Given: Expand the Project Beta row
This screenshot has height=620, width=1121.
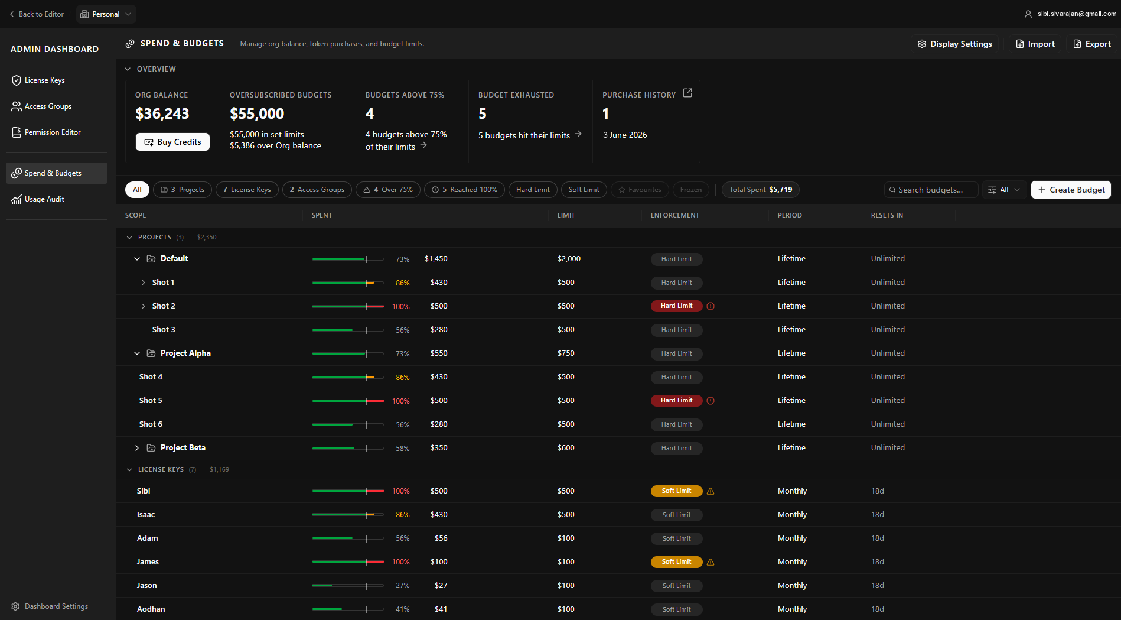Looking at the screenshot, I should [137, 448].
